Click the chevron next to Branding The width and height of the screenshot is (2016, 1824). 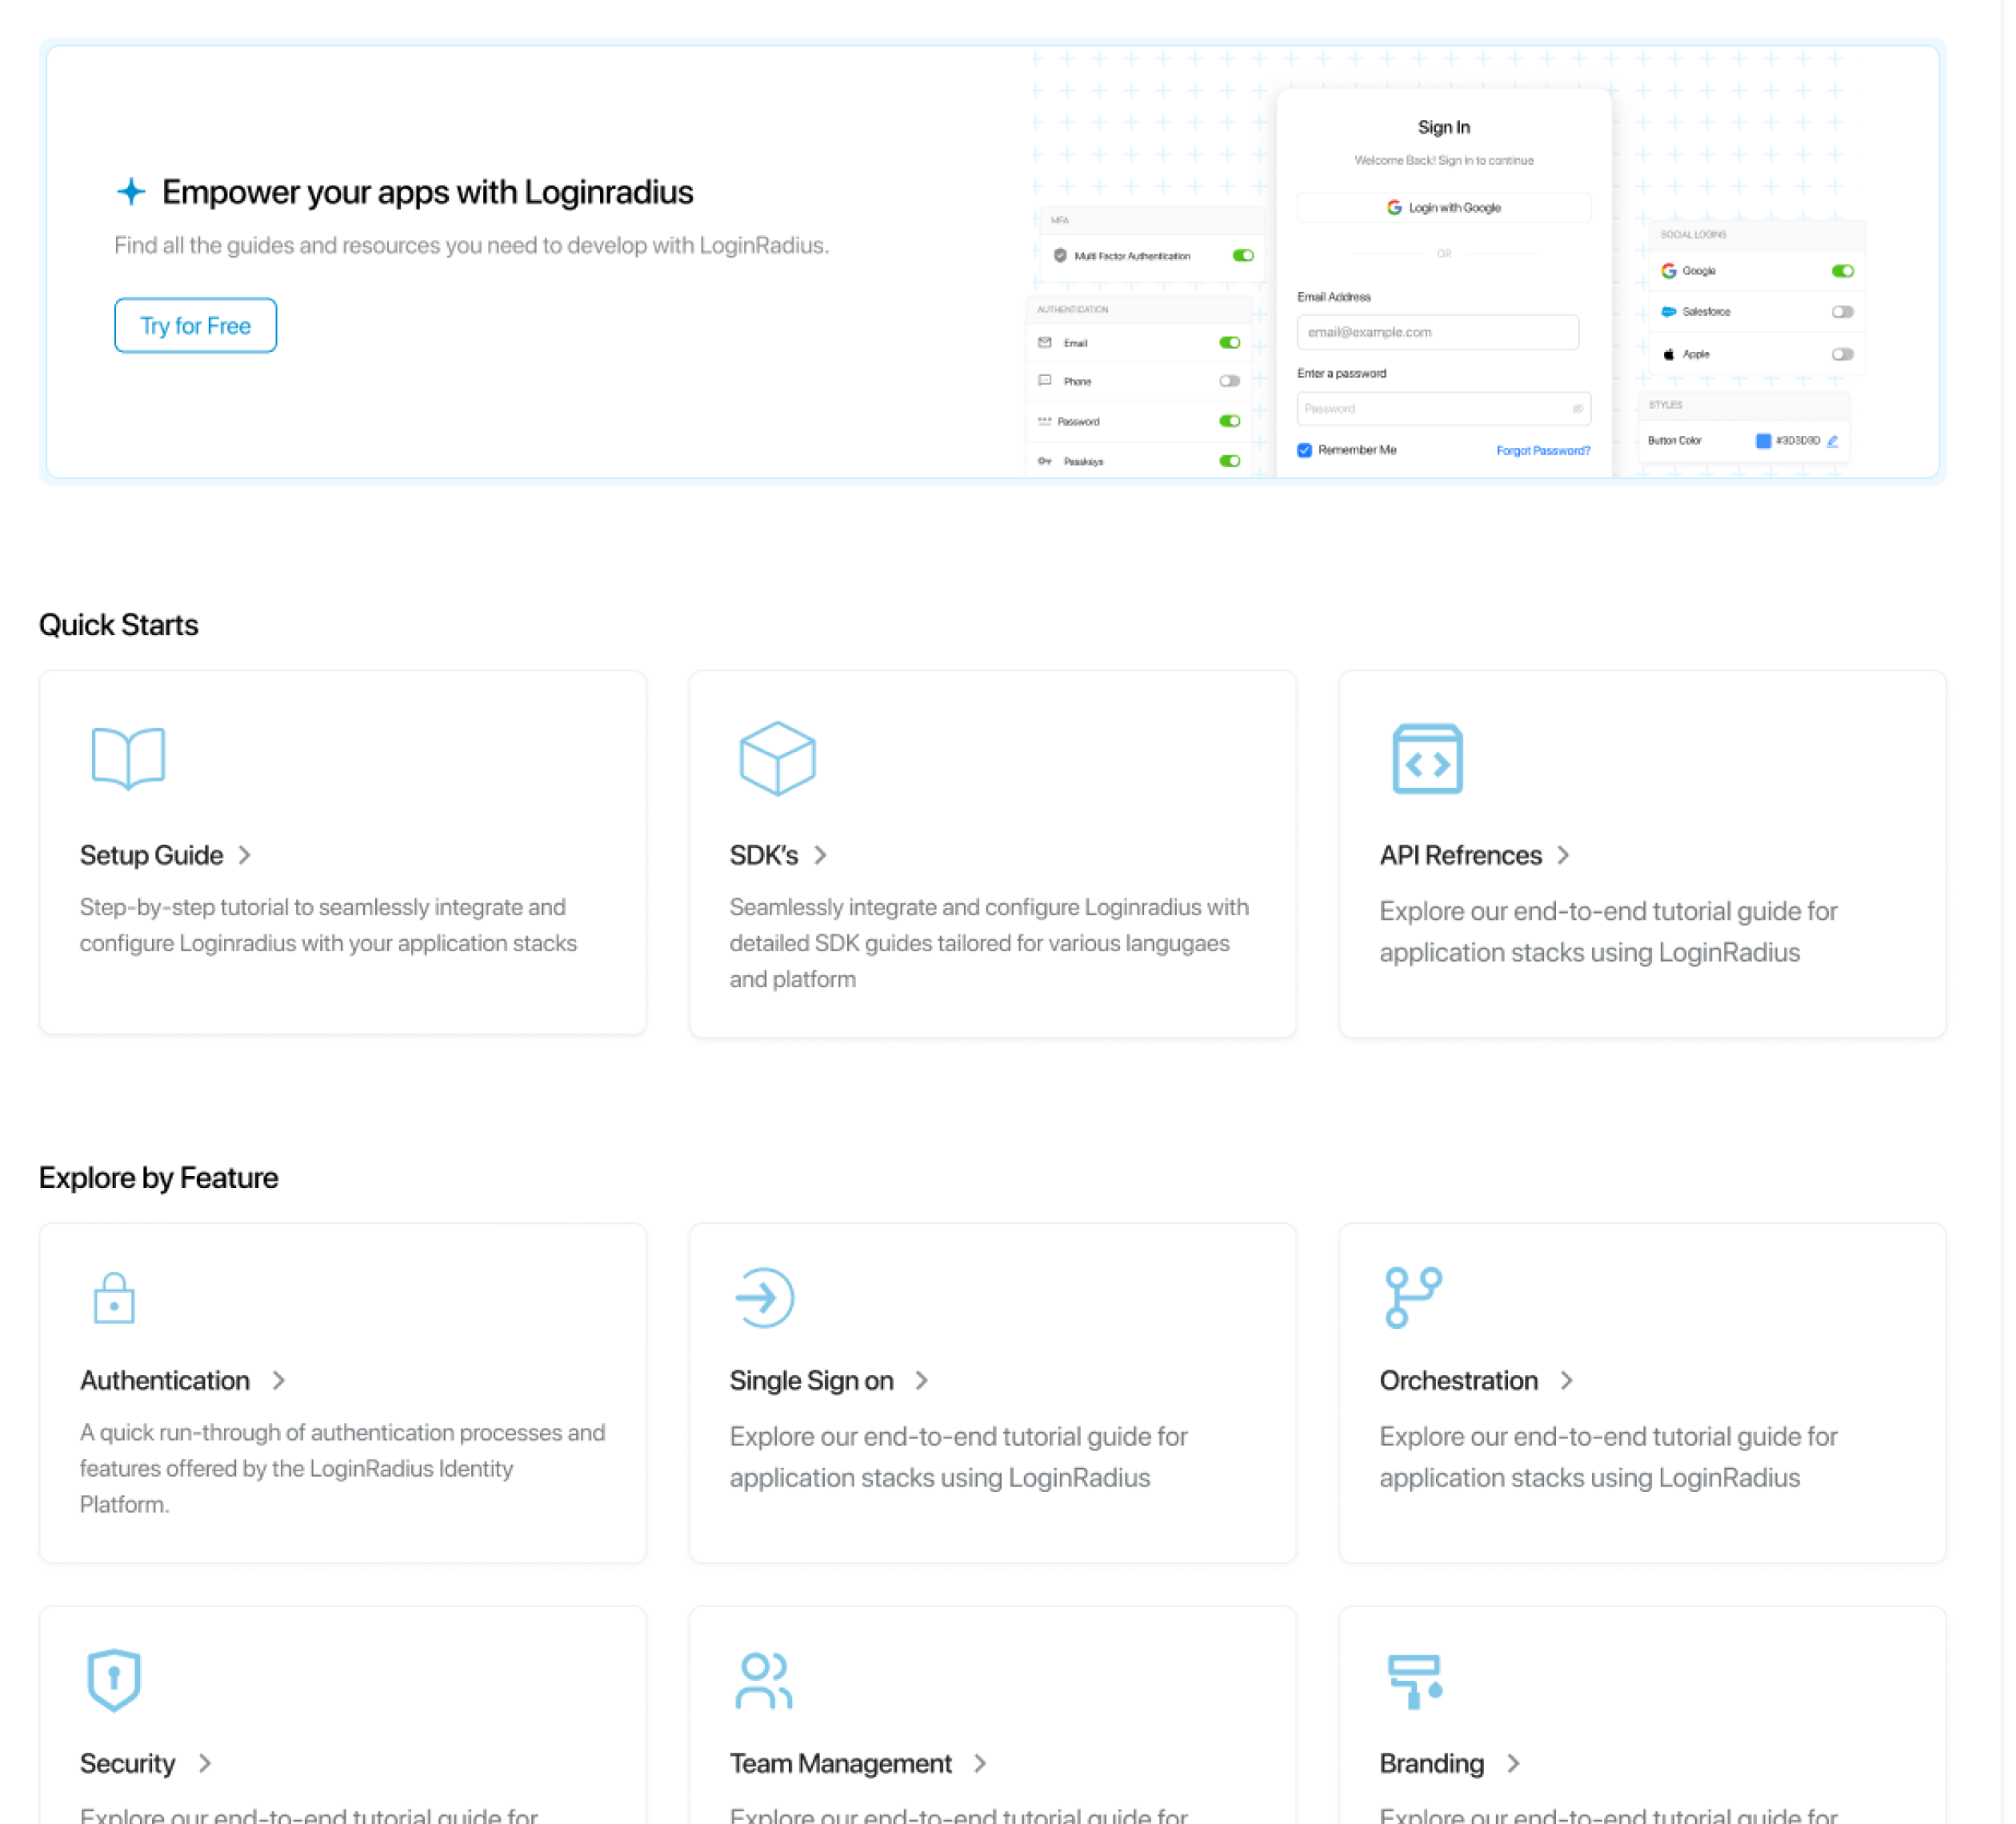pyautogui.click(x=1514, y=1763)
